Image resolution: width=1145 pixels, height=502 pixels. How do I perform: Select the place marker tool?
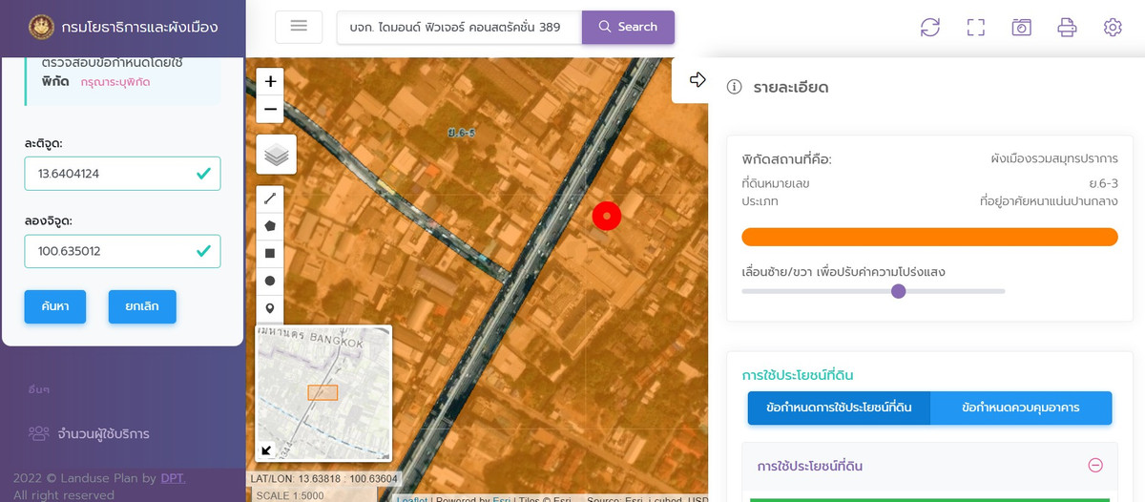coord(270,308)
